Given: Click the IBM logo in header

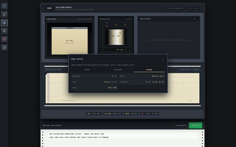Looking at the screenshot, I should click(49, 8).
